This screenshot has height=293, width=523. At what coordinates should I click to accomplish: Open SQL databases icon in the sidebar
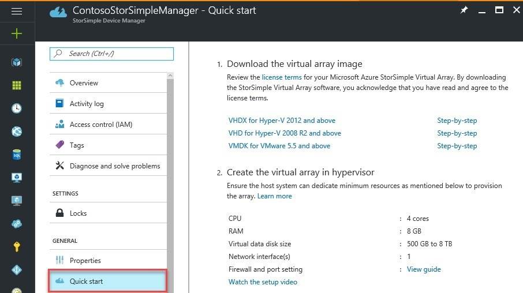[x=17, y=155]
